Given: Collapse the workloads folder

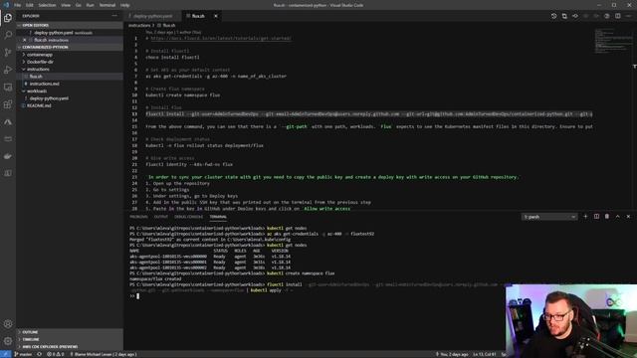Looking at the screenshot, I should [37, 90].
